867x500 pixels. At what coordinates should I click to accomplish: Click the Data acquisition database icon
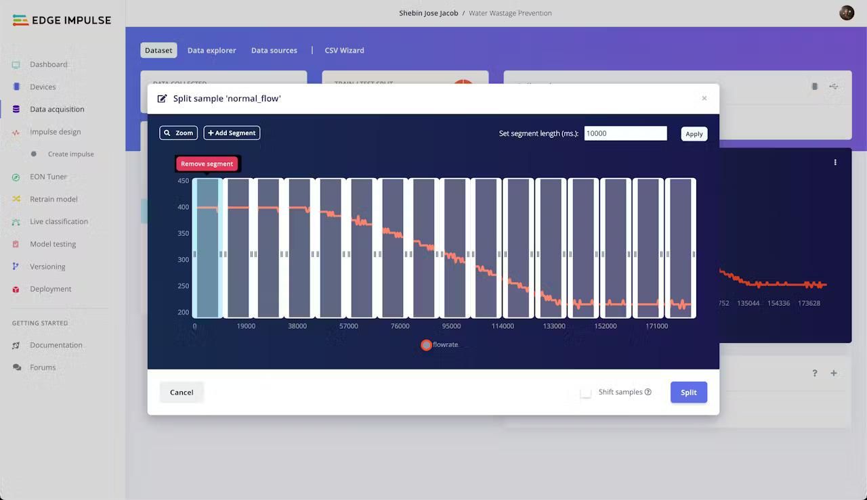(16, 109)
